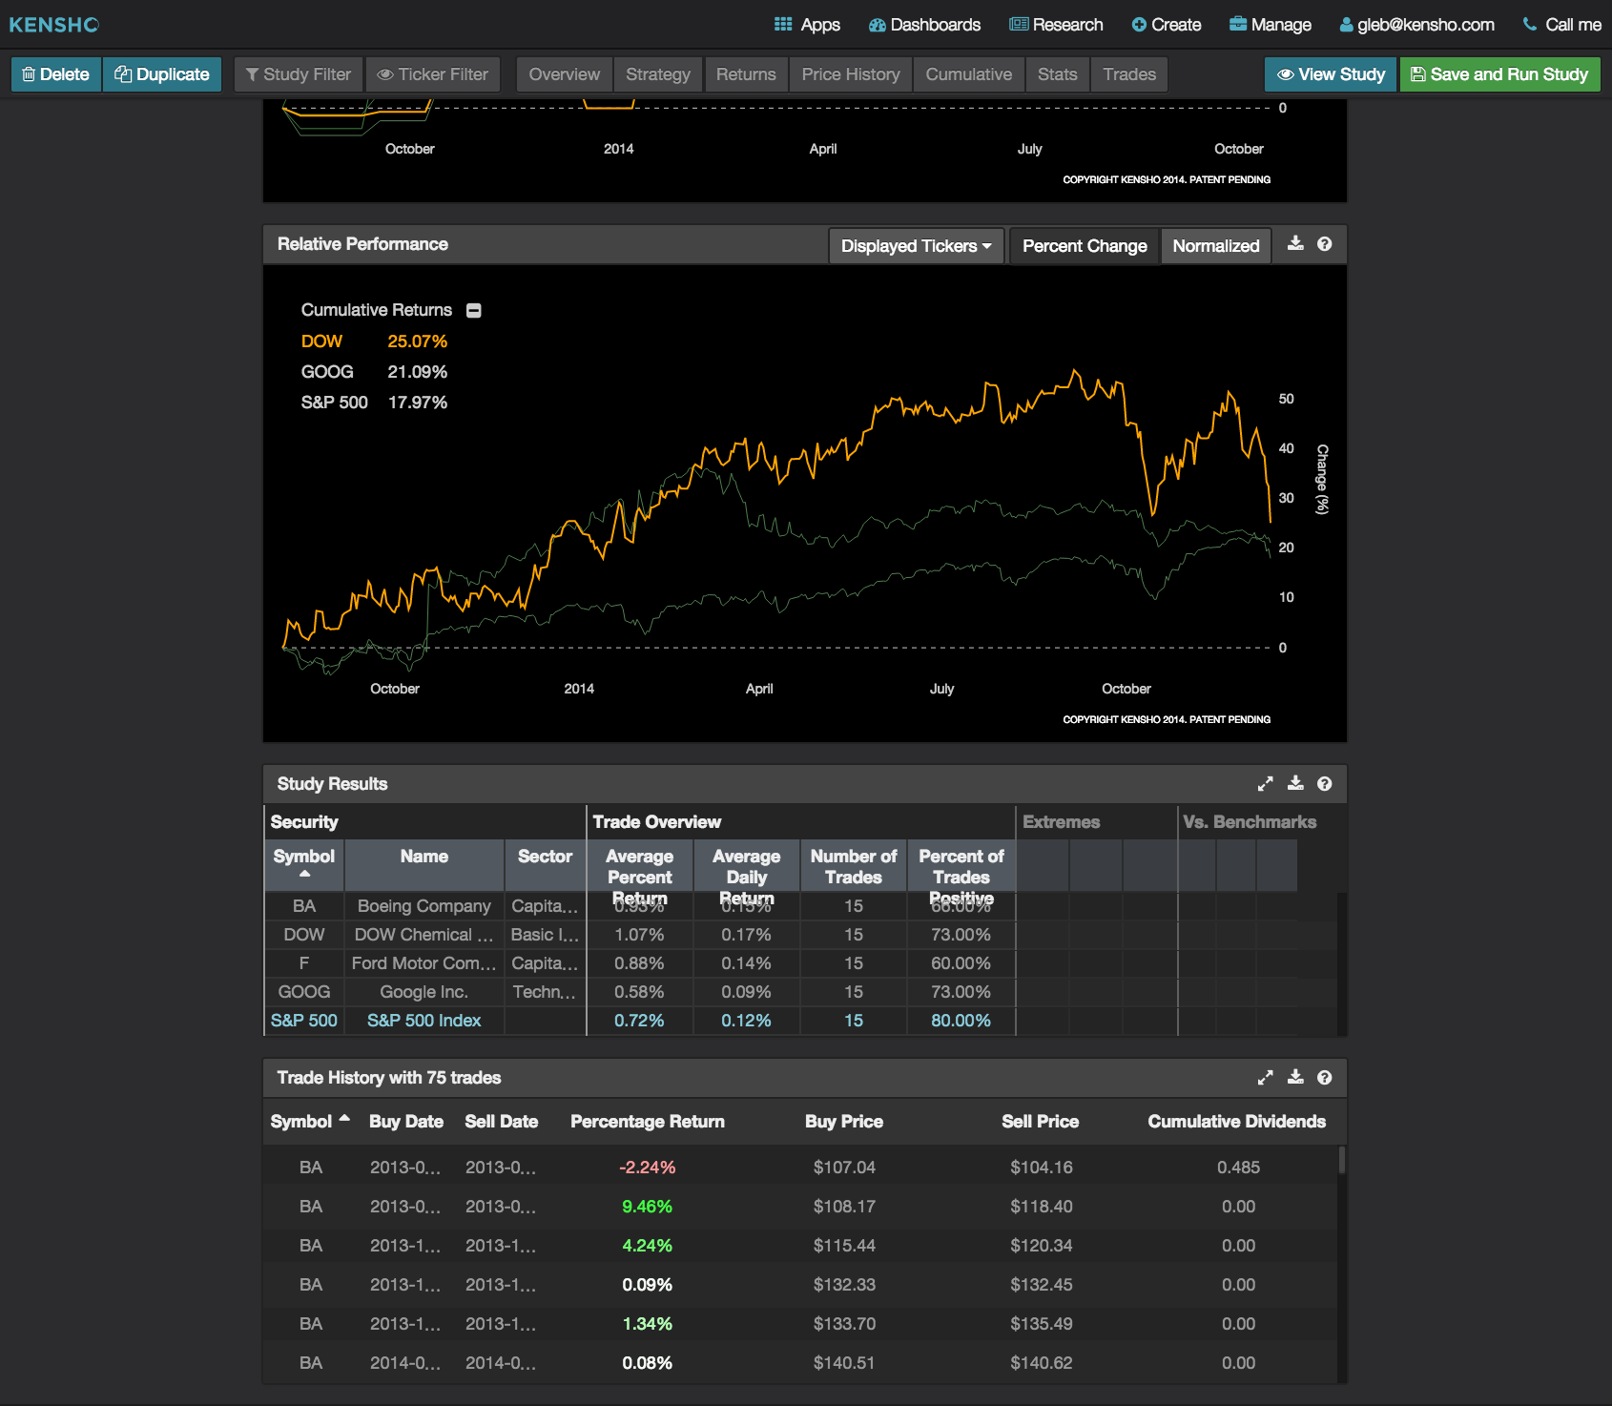Select the trade with 9.46% return

tap(801, 1207)
